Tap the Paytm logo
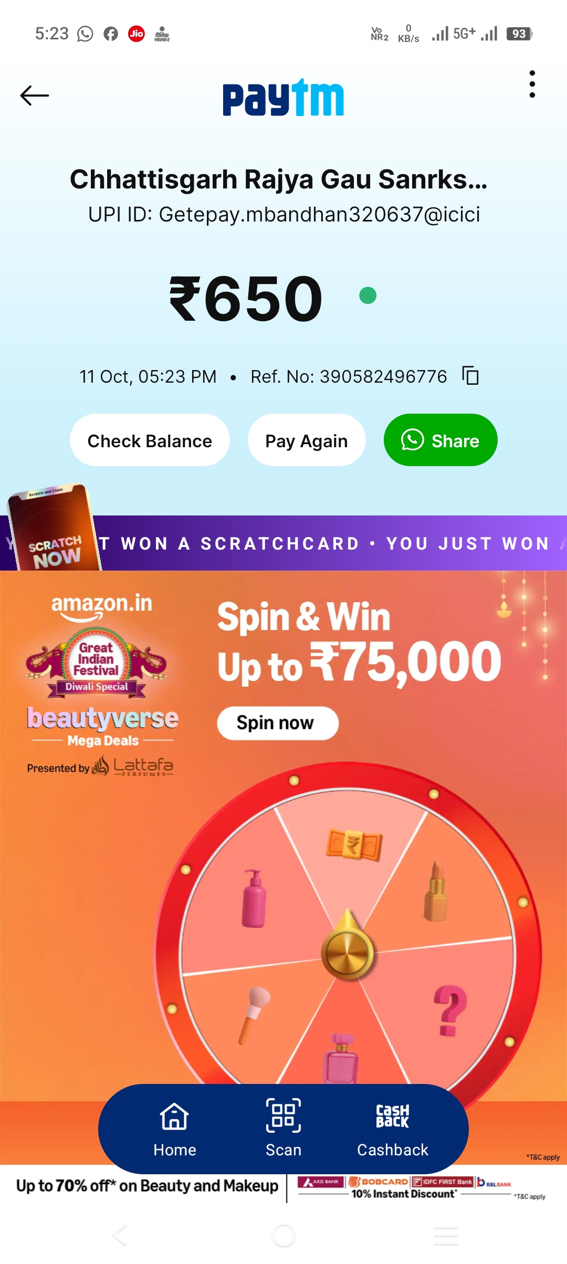 coord(283,98)
